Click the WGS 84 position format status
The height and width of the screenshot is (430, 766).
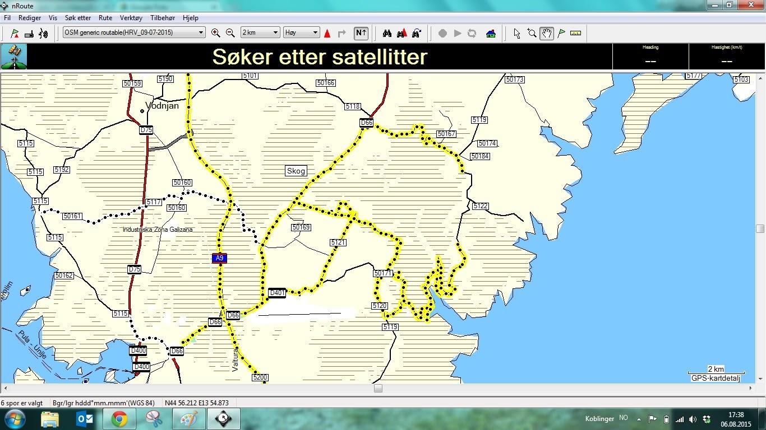coord(104,403)
